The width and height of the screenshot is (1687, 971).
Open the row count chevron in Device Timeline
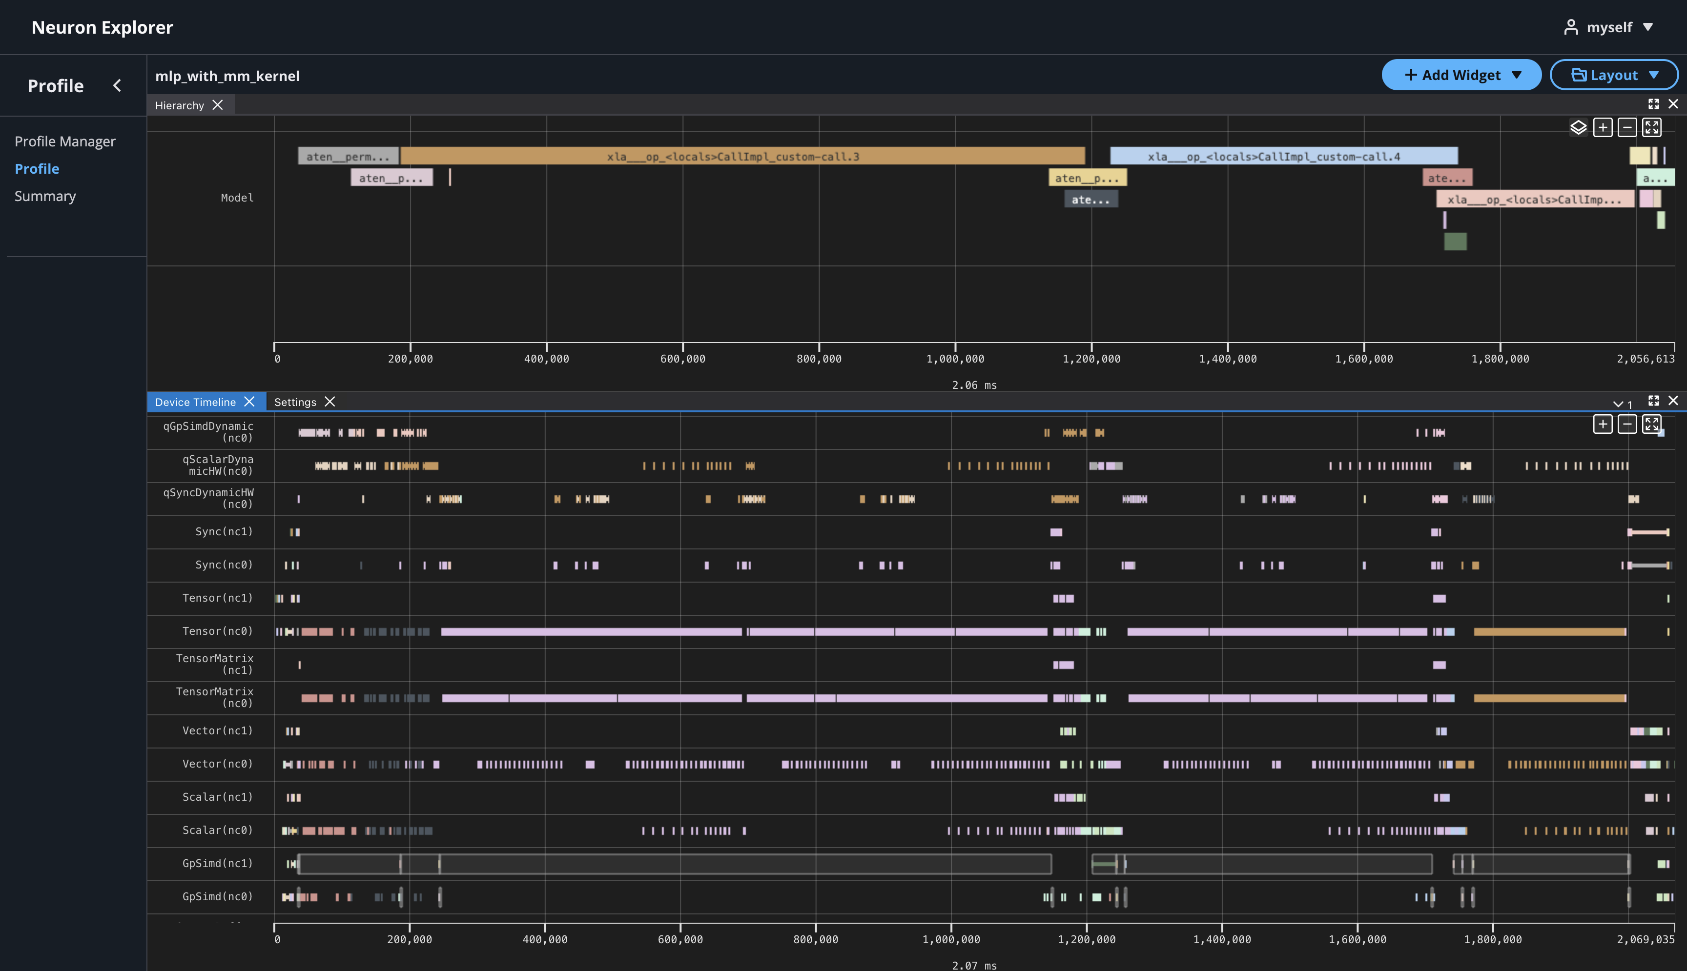pyautogui.click(x=1617, y=404)
